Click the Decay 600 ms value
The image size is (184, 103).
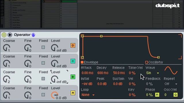[103, 73]
